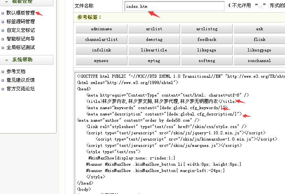This screenshot has height=194, width=285.
Task: Open 标签源码管理 sidebar link
Action: pyautogui.click(x=20, y=22)
